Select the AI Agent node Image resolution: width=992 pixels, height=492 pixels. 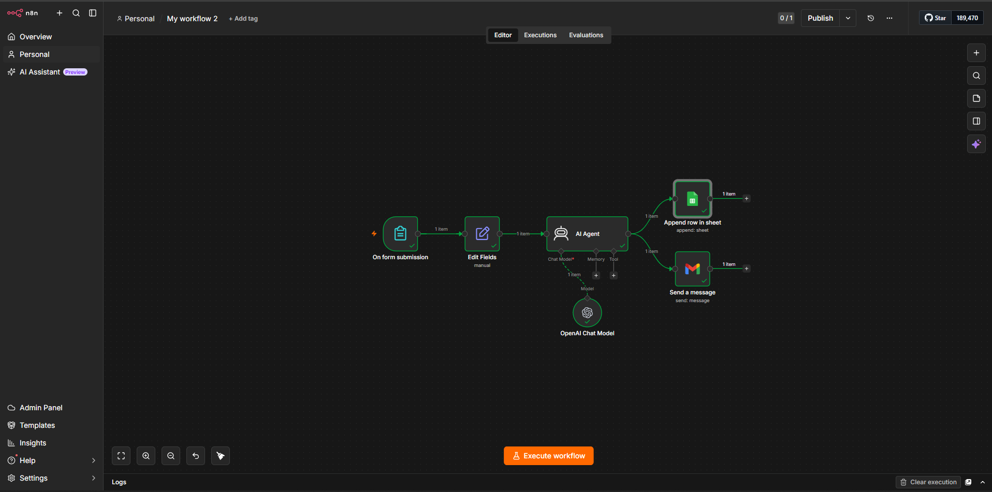pyautogui.click(x=587, y=234)
